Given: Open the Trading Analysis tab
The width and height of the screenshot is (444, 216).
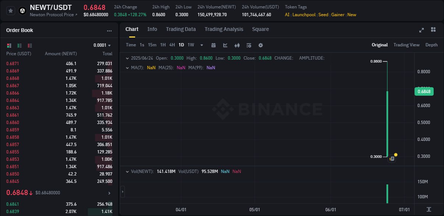Looking at the screenshot, I should [x=224, y=29].
